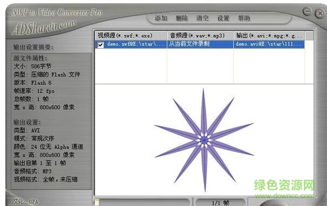Click the 清空 (Clear) menu button
The width and height of the screenshot is (327, 206).
[202, 18]
